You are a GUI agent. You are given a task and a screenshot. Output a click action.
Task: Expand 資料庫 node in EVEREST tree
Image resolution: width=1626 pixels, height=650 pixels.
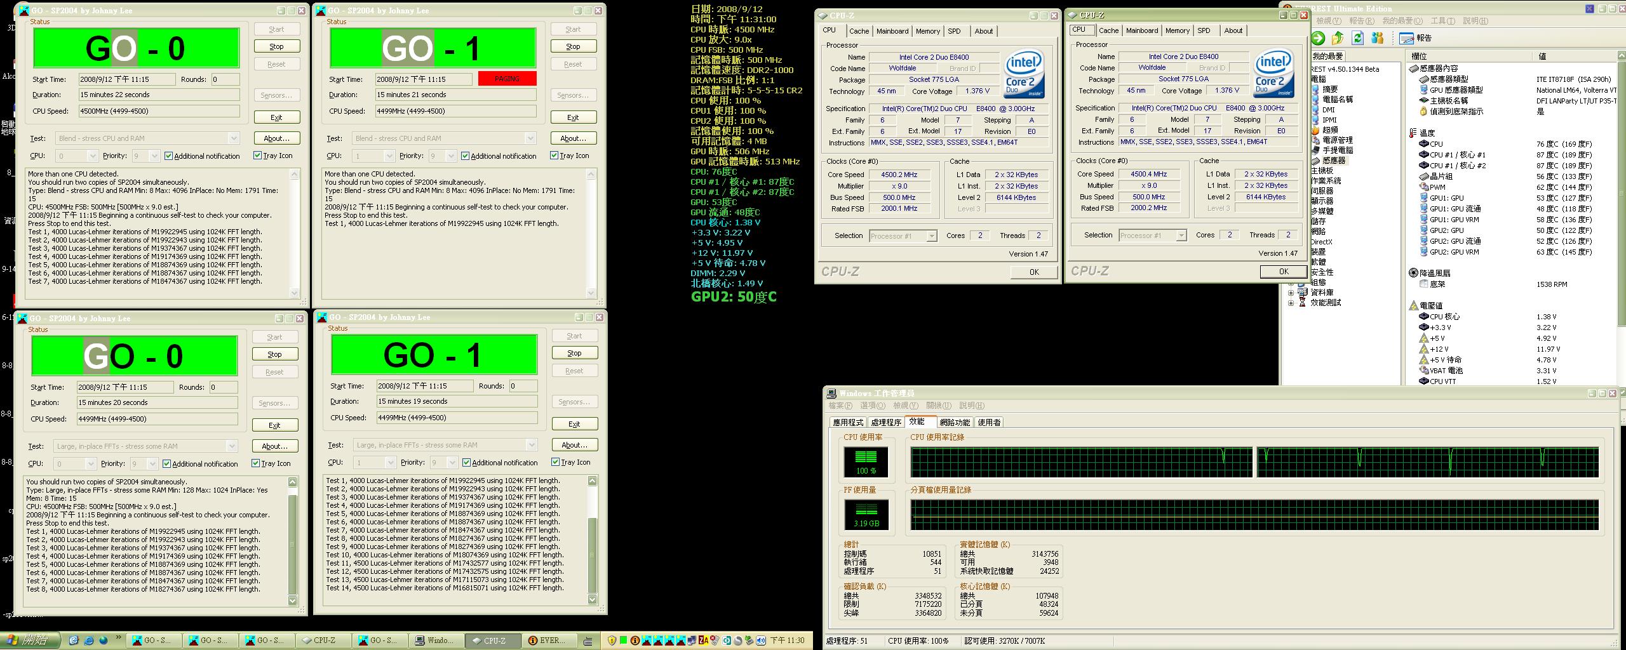pos(1291,293)
